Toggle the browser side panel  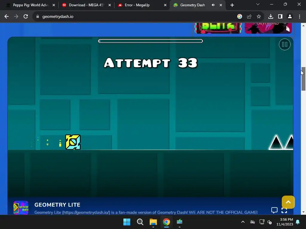[x=280, y=17]
